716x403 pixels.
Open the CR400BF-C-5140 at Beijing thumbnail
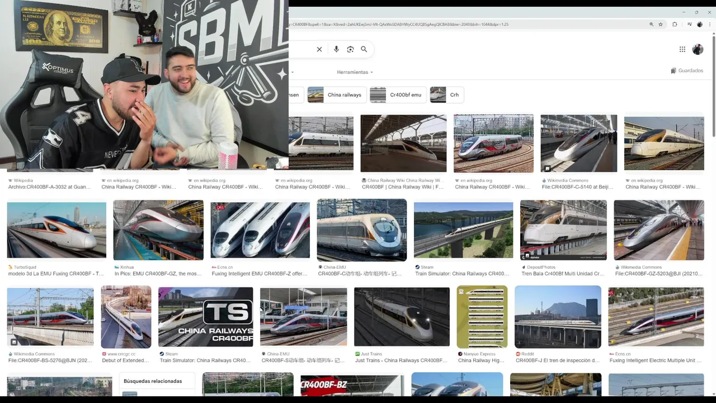(x=578, y=143)
